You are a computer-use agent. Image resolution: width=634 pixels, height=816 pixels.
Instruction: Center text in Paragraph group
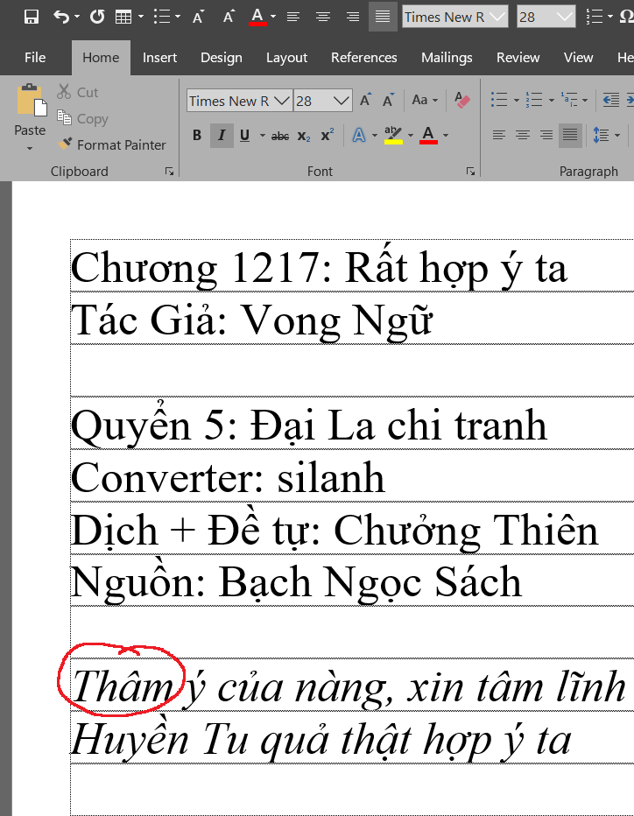point(523,136)
